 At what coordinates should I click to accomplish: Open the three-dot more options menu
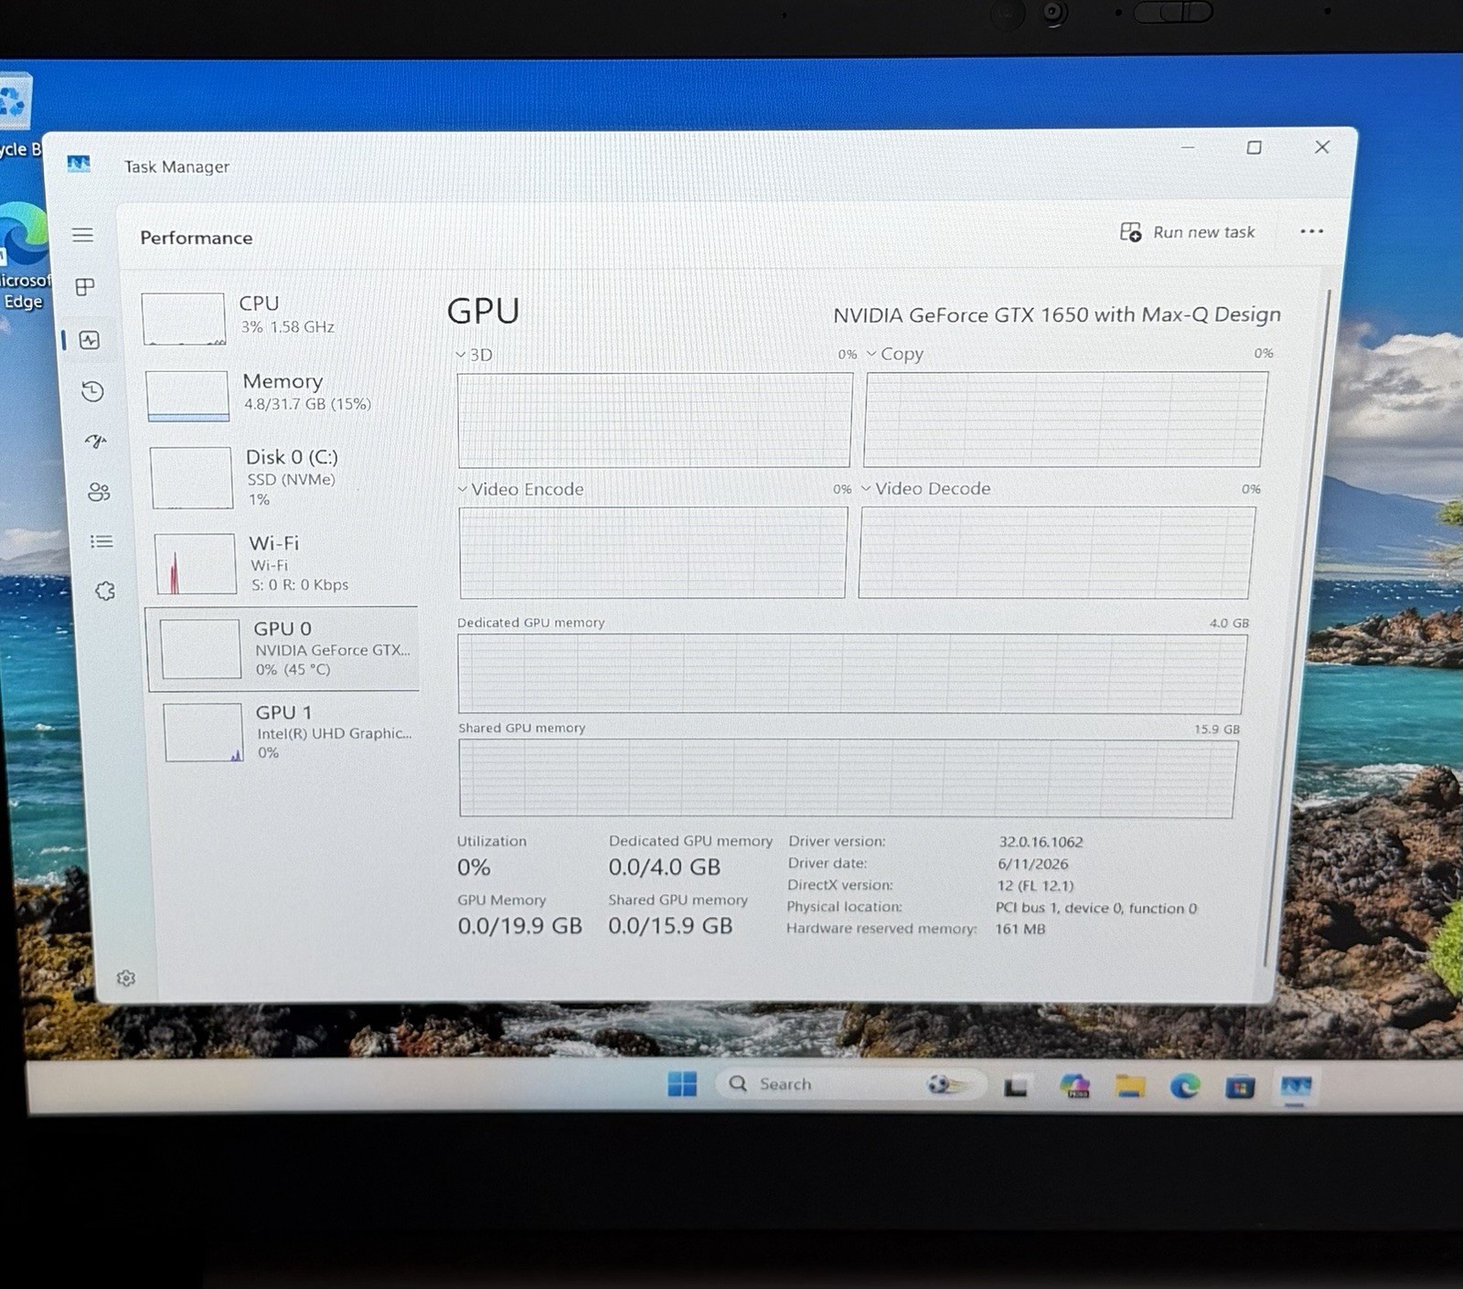(1311, 231)
